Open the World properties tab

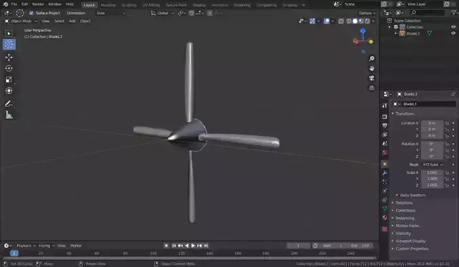384,153
